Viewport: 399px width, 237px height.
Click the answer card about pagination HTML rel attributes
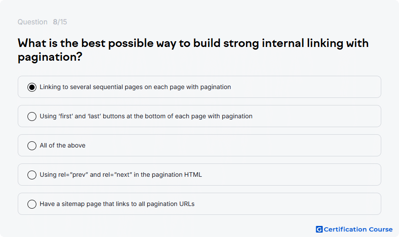coord(199,175)
